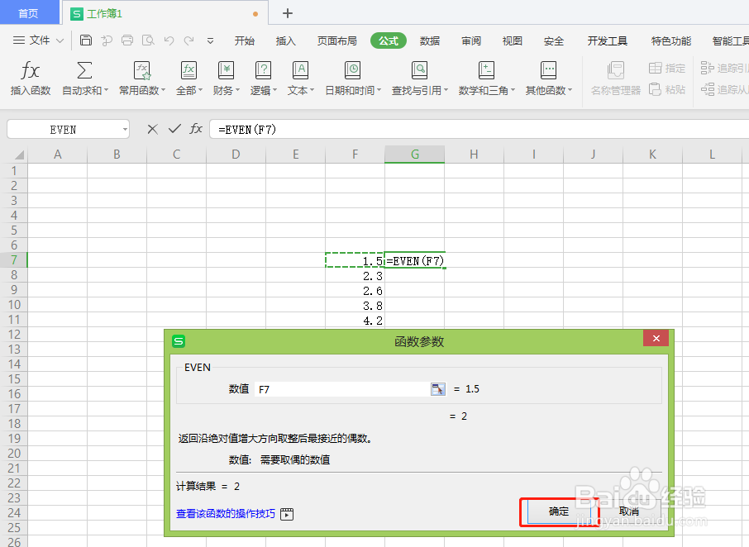Open the Logical functions icon
Screen dimensions: 749x547
[263, 70]
